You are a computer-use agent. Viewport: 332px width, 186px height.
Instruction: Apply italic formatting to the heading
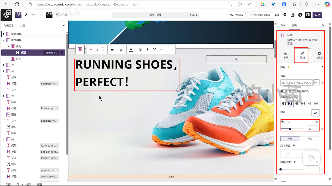147,49
